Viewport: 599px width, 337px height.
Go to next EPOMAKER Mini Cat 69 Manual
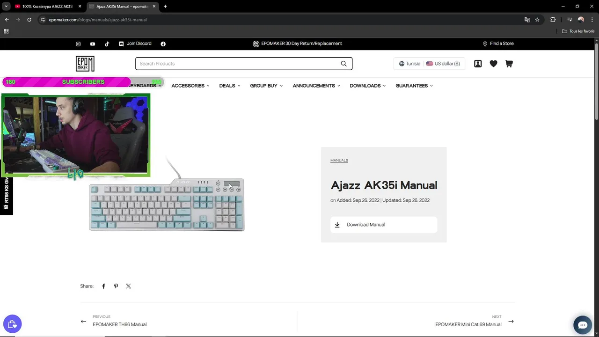(475, 321)
